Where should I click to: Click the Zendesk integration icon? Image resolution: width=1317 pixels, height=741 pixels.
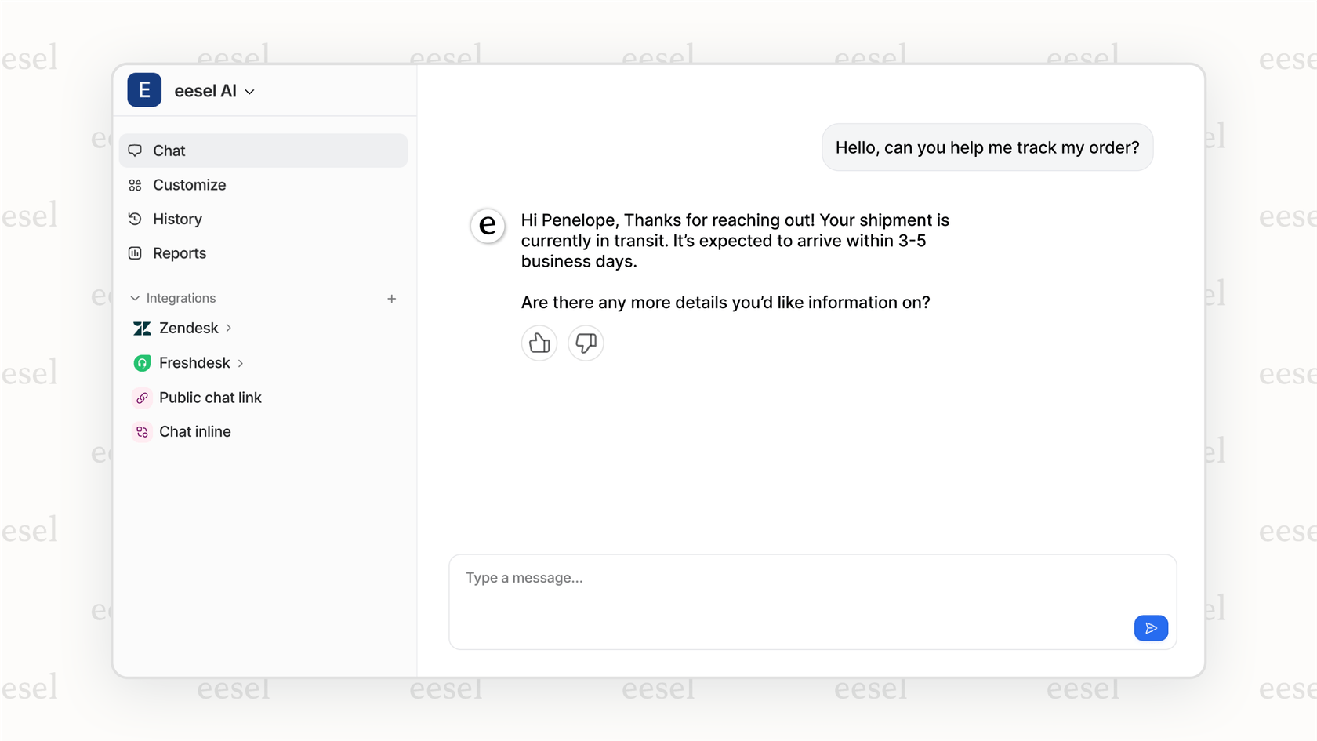(x=142, y=328)
